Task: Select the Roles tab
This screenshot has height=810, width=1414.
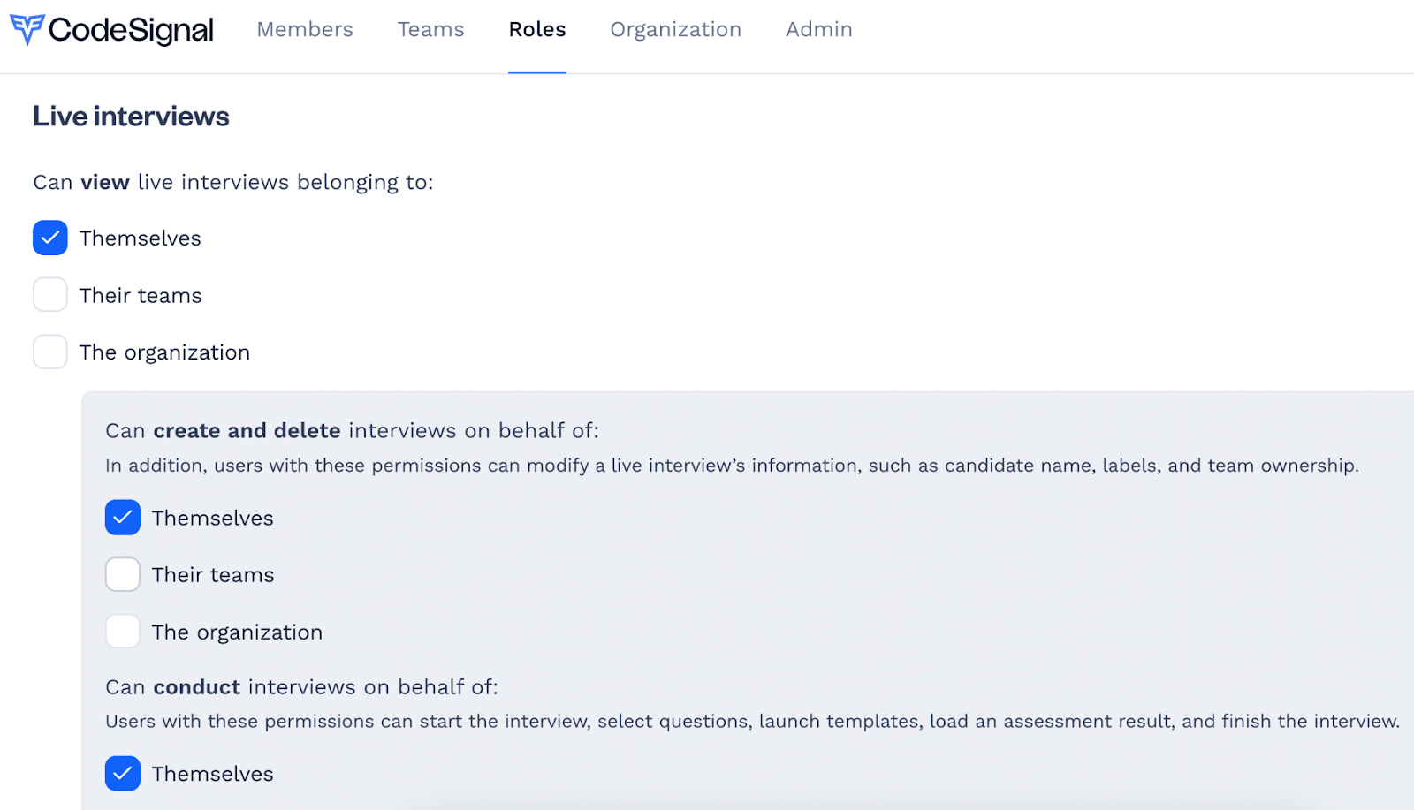Action: (537, 29)
